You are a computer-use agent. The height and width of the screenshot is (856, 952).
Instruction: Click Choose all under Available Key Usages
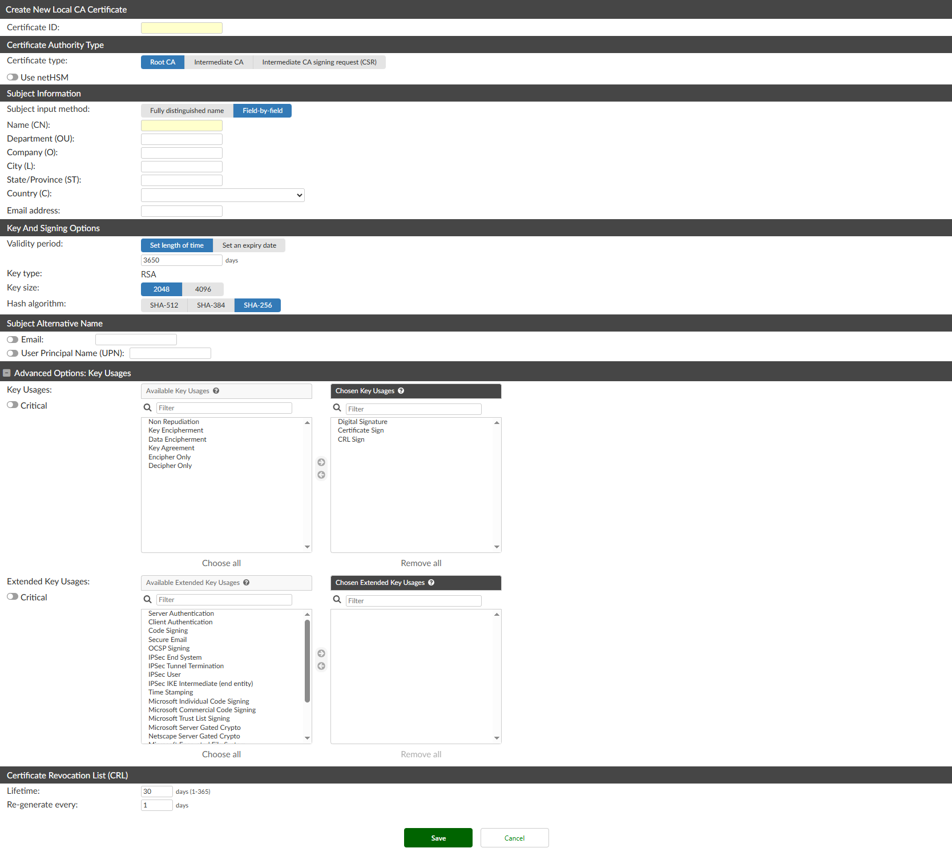pos(221,563)
